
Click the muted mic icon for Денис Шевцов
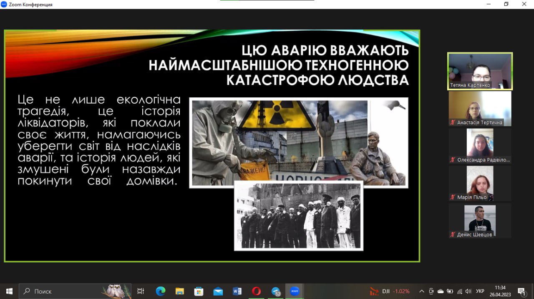pos(453,235)
